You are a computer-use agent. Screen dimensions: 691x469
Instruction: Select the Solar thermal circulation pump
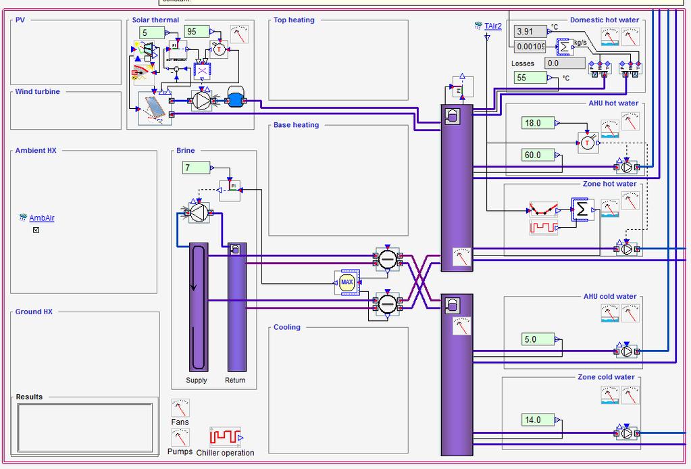coord(202,101)
